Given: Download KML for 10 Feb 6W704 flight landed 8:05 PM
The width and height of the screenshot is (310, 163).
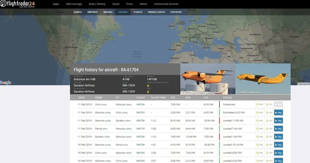Looking at the screenshot, I should pyautogui.click(x=260, y=153).
